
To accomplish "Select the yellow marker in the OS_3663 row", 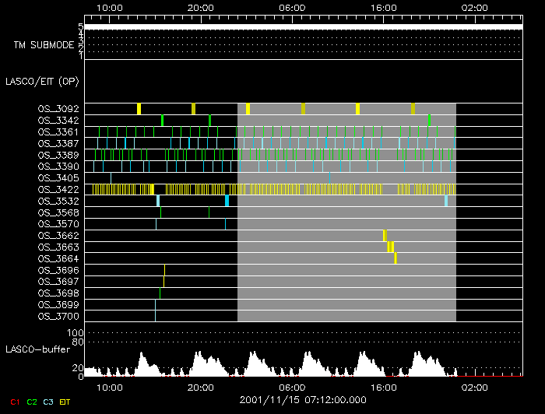I will pyautogui.click(x=390, y=247).
